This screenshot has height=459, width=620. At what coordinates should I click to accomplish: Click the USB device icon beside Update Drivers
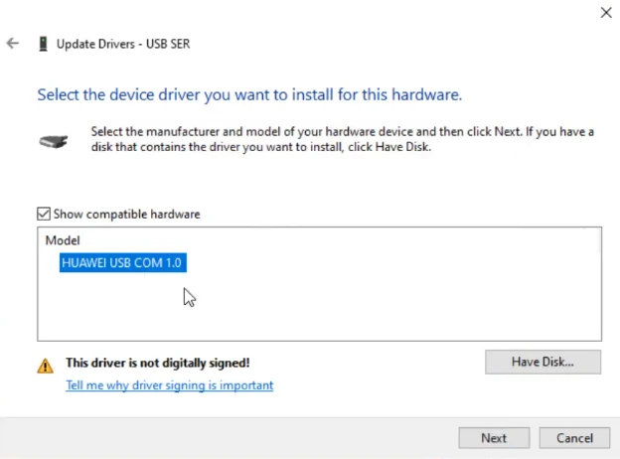coord(43,44)
